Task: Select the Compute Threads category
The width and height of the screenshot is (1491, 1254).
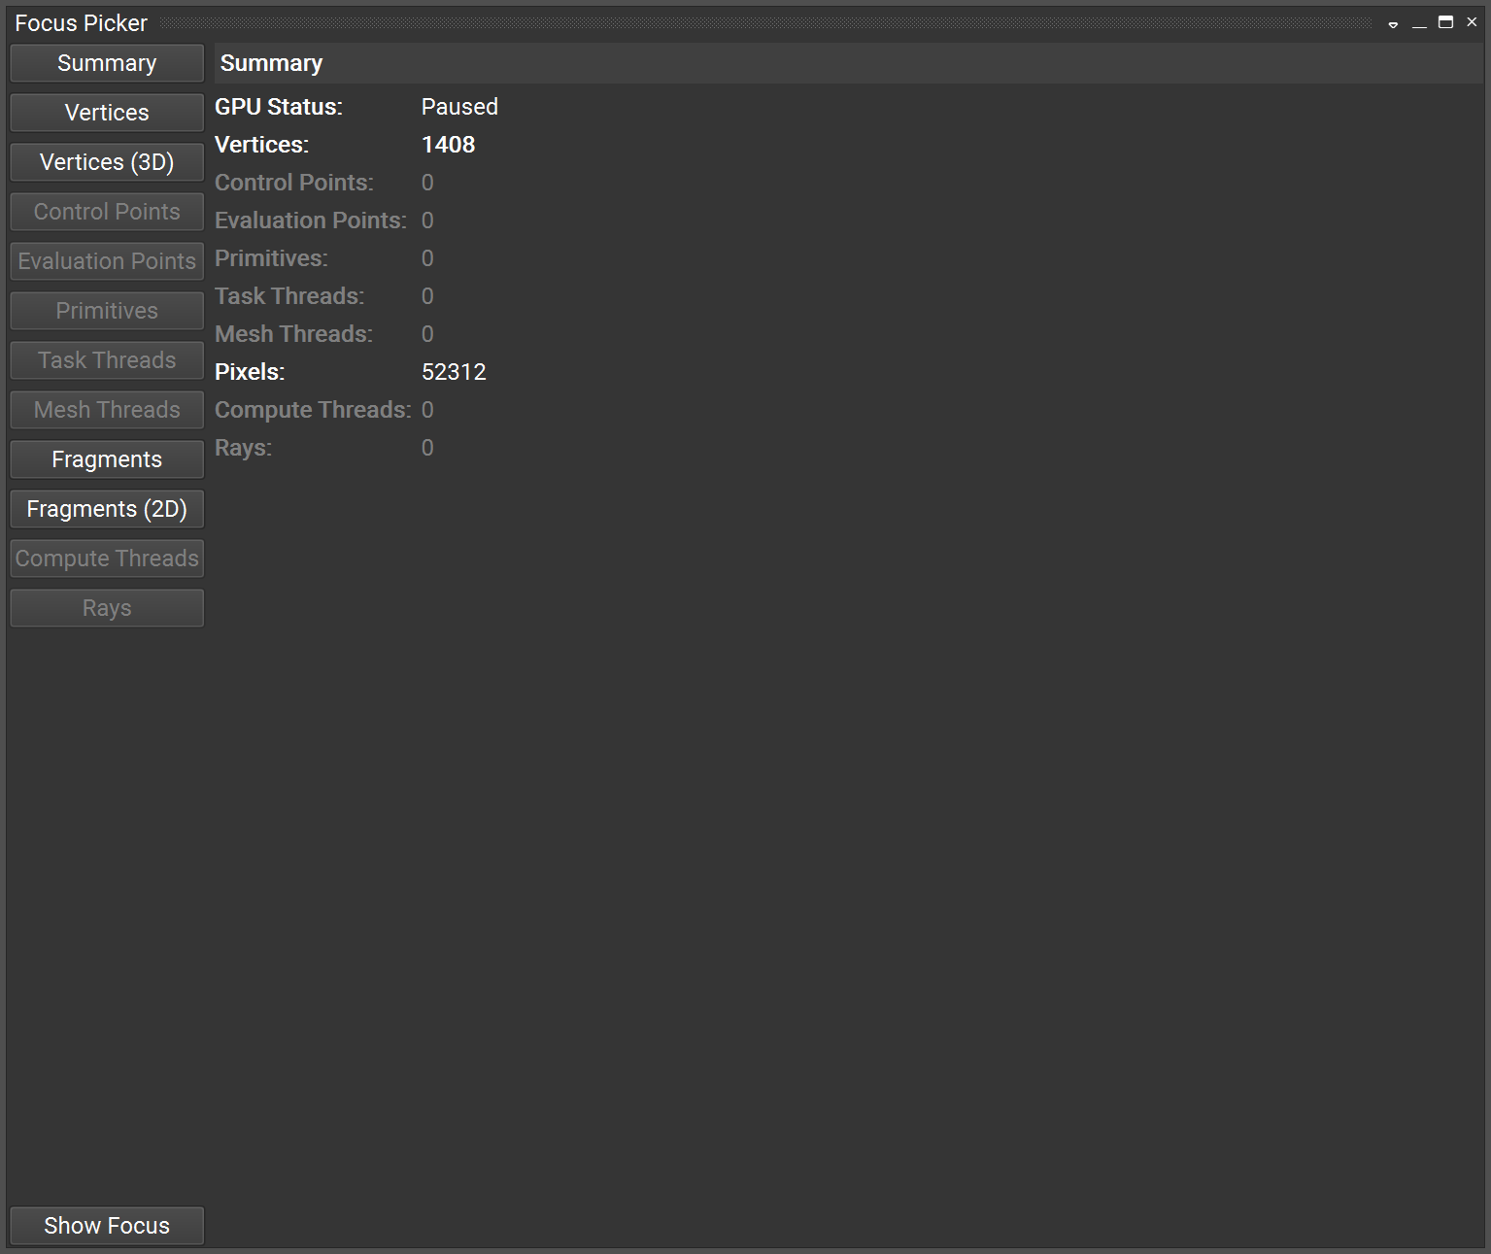Action: 106,558
